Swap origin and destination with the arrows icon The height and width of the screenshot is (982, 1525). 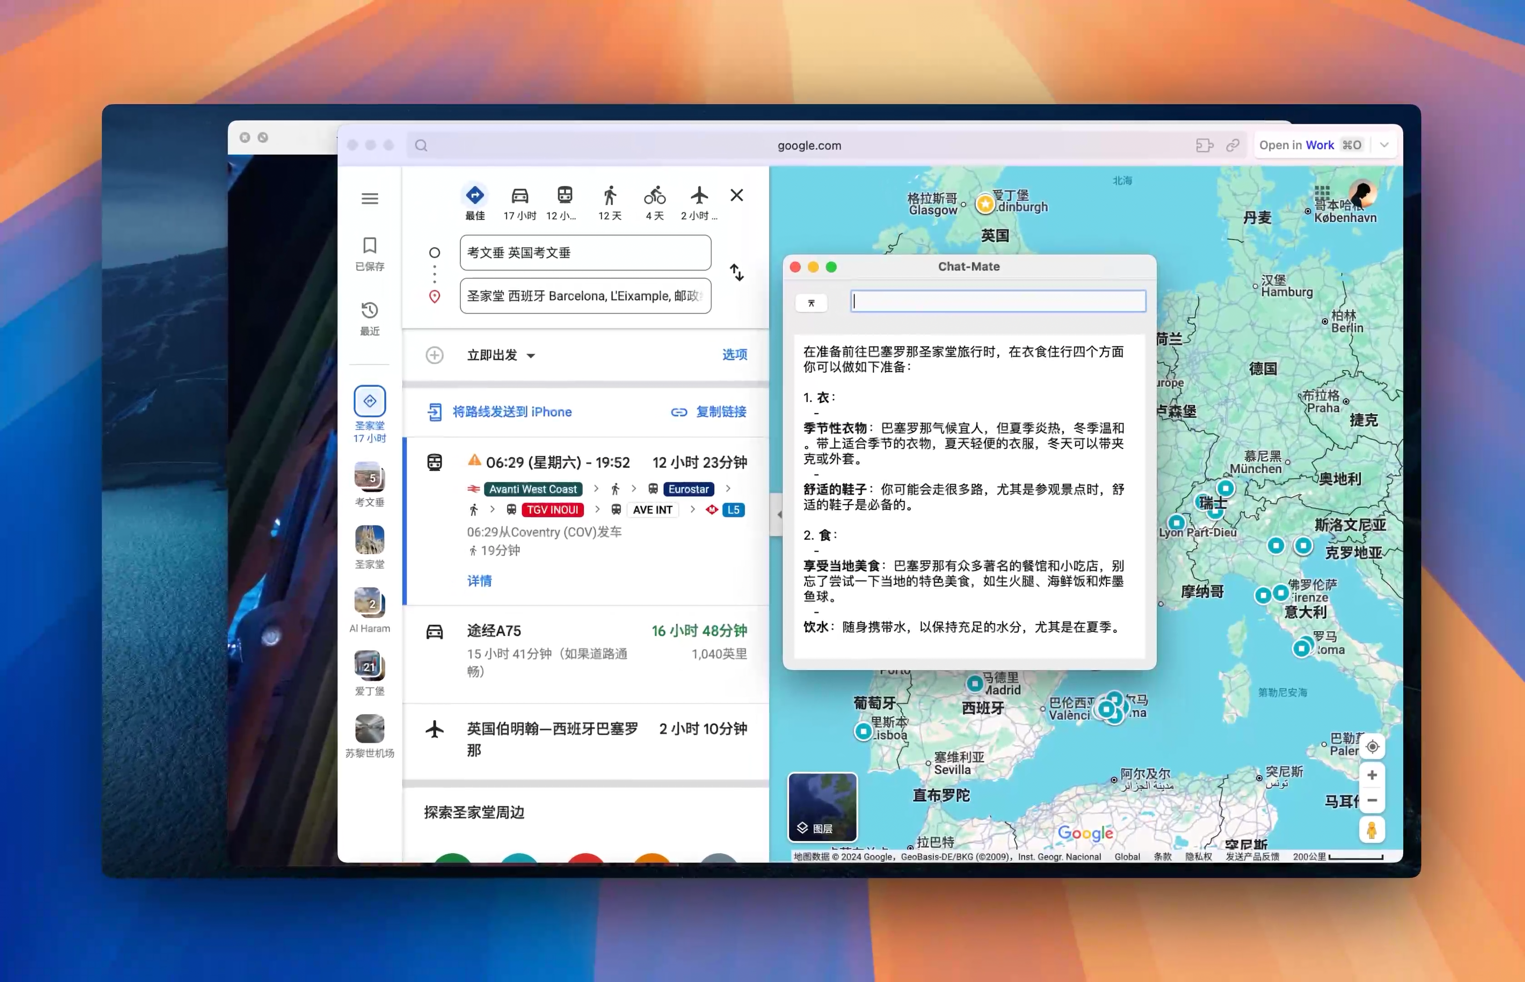[x=736, y=272]
